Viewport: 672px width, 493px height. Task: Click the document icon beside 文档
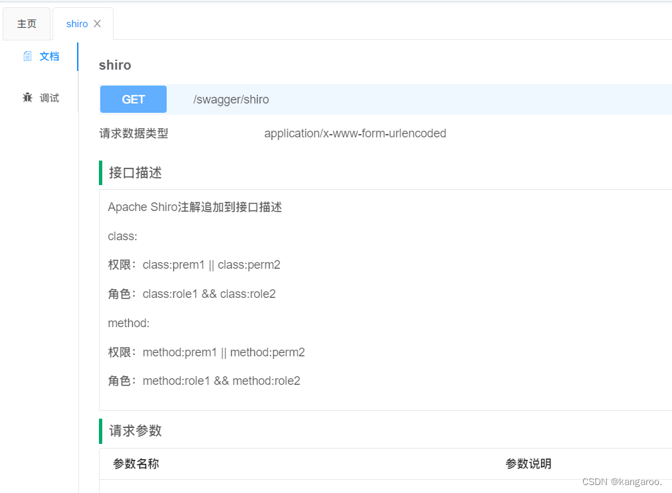[27, 56]
